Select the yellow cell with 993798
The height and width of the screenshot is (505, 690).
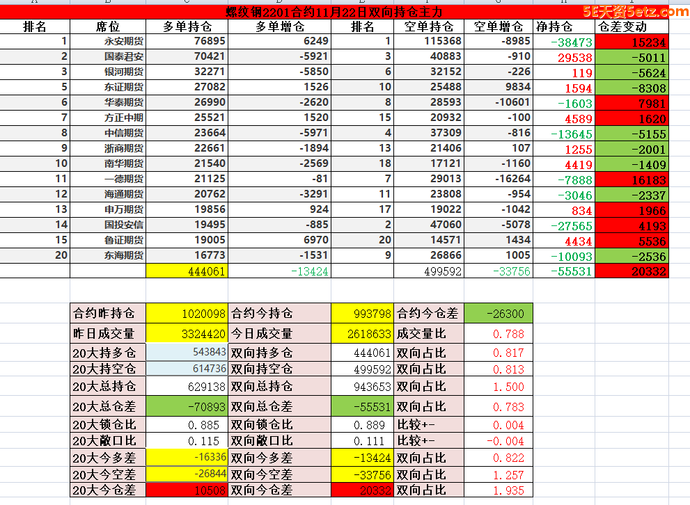[362, 314]
